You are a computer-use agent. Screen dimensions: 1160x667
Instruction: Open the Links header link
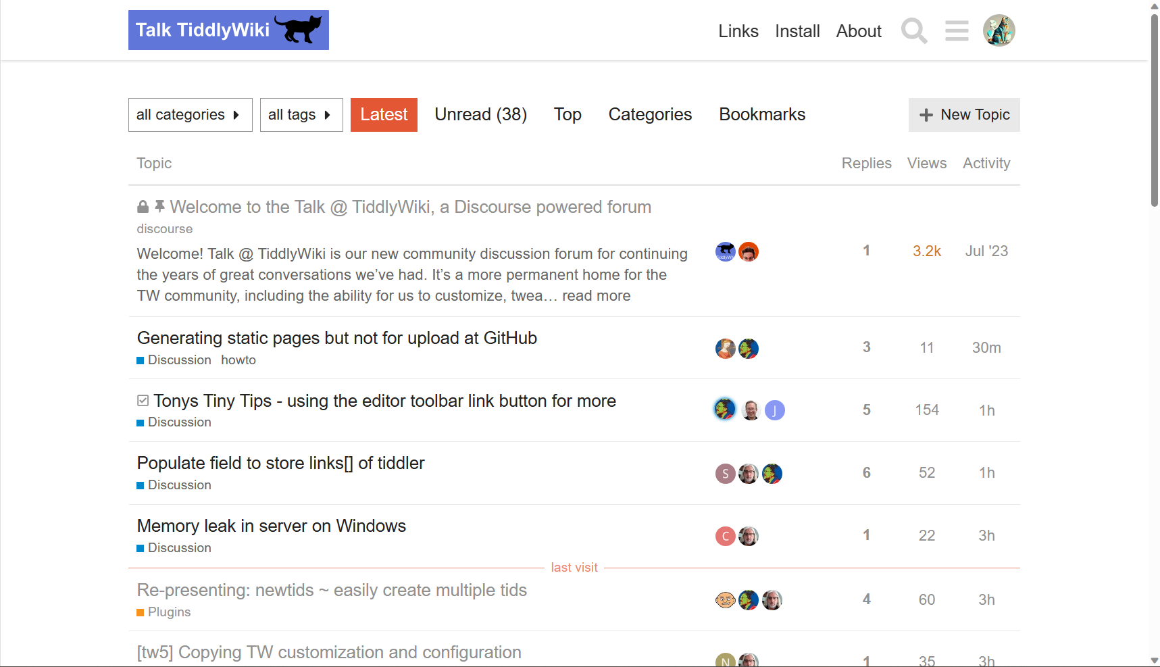[738, 31]
